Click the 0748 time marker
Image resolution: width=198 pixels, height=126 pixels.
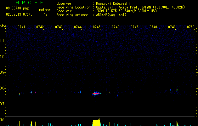153,27
